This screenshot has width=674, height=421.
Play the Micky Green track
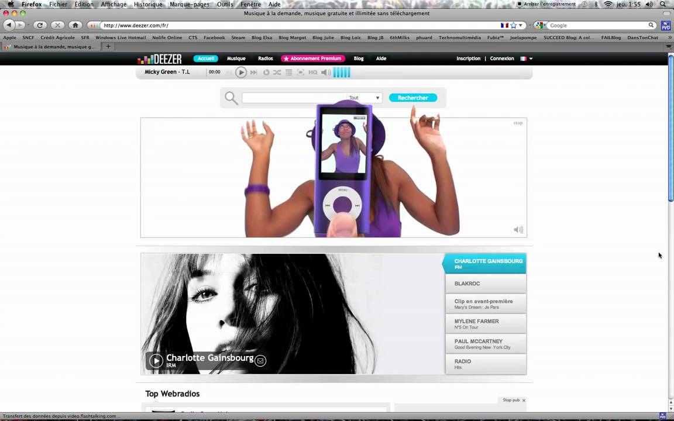pyautogui.click(x=240, y=72)
